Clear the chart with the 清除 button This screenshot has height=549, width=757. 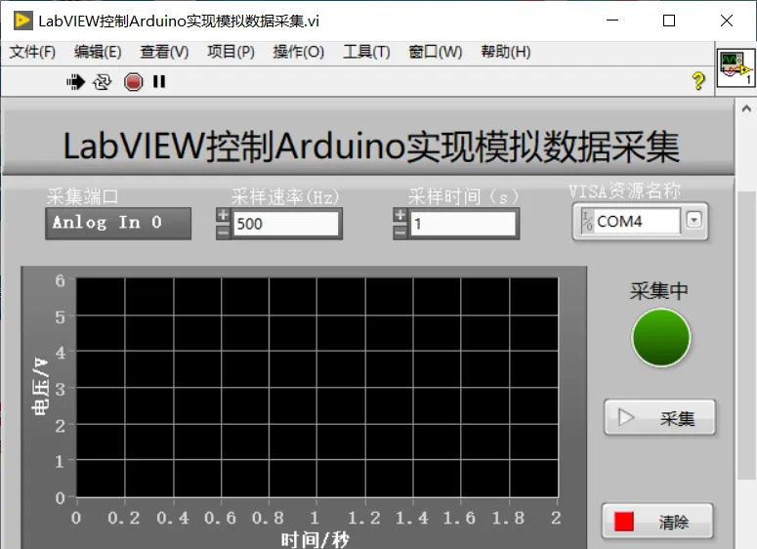point(657,522)
